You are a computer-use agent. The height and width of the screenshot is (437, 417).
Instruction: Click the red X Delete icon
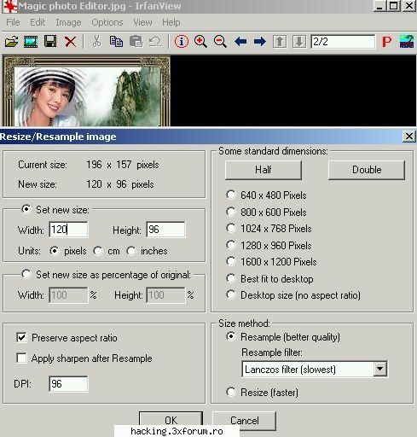pos(70,42)
